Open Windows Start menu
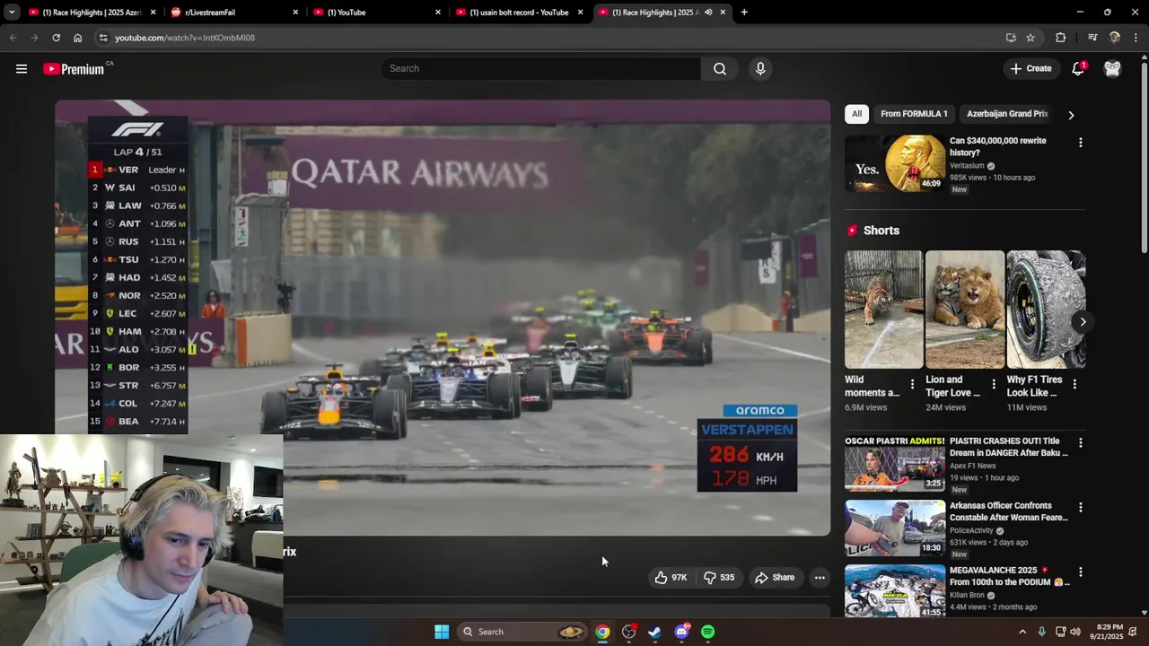 [x=442, y=632]
